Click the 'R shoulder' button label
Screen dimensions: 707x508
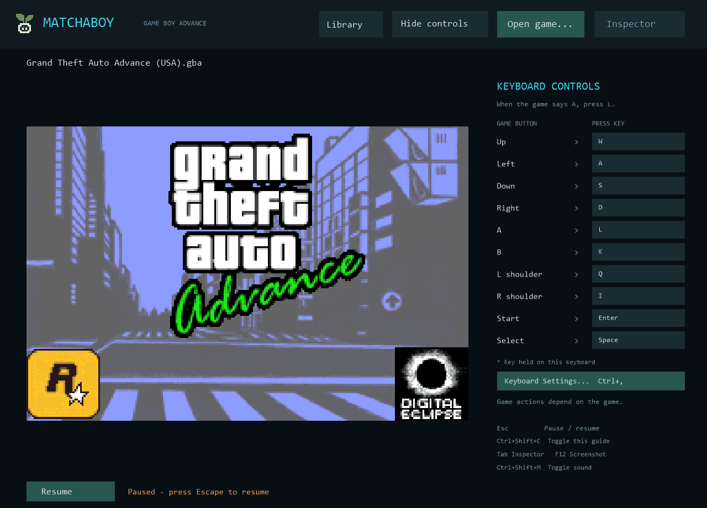[519, 296]
